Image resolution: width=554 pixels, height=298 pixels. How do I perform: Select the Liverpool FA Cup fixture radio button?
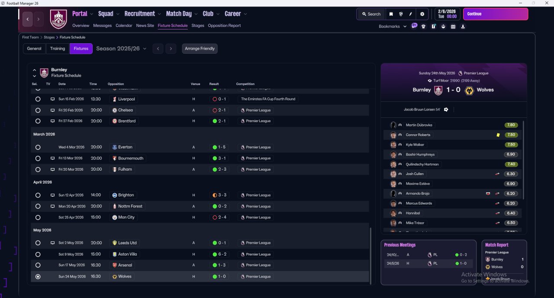[38, 99]
